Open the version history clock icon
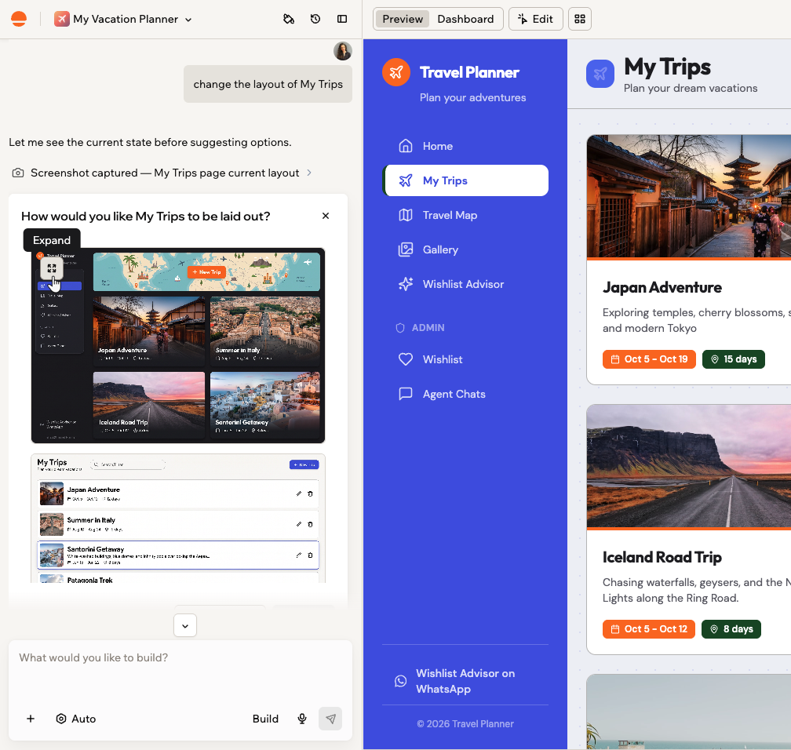Screen dimensions: 791x750 tap(315, 19)
